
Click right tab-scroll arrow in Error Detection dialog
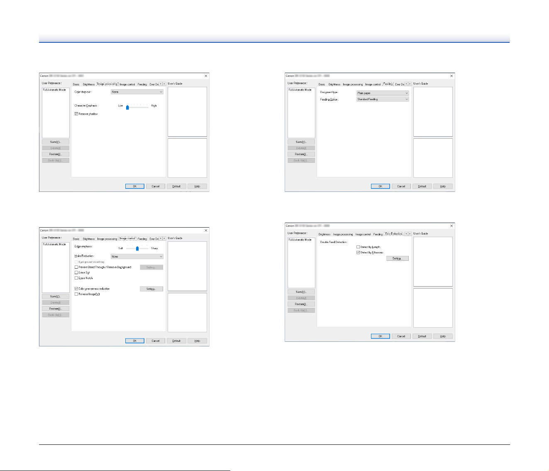(410, 234)
